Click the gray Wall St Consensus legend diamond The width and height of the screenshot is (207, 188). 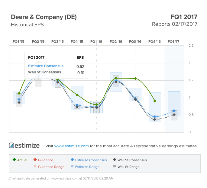(115, 159)
